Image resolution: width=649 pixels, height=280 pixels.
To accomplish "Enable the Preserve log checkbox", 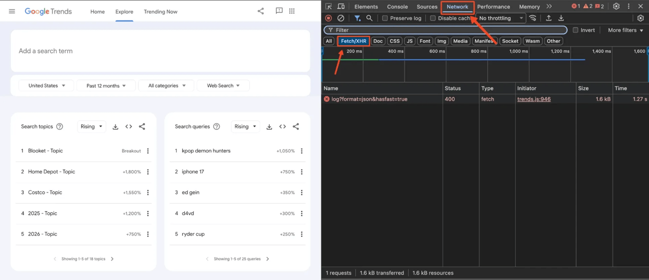I will point(385,18).
